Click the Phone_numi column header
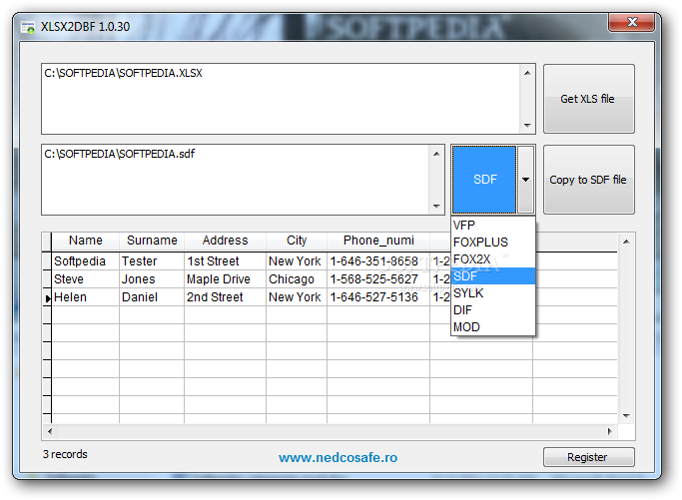The image size is (682, 500). 378,241
